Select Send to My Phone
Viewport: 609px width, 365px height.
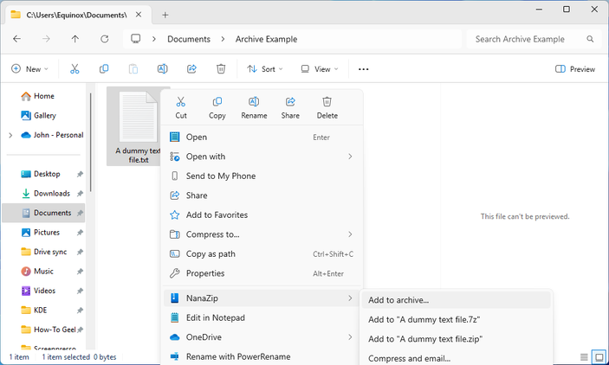point(262,176)
